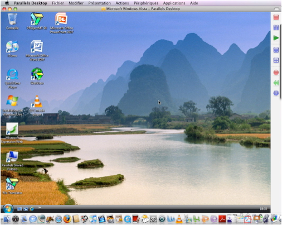Open the Corbeille recycle bin icon

point(12,21)
